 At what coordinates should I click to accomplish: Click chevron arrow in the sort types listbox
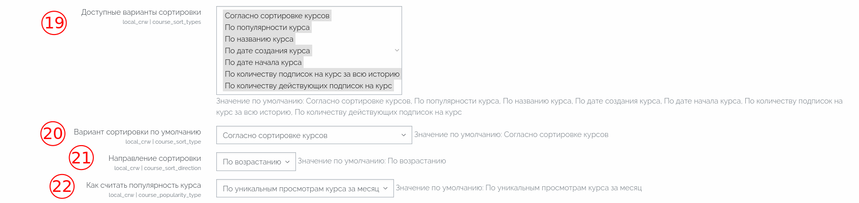tap(397, 50)
